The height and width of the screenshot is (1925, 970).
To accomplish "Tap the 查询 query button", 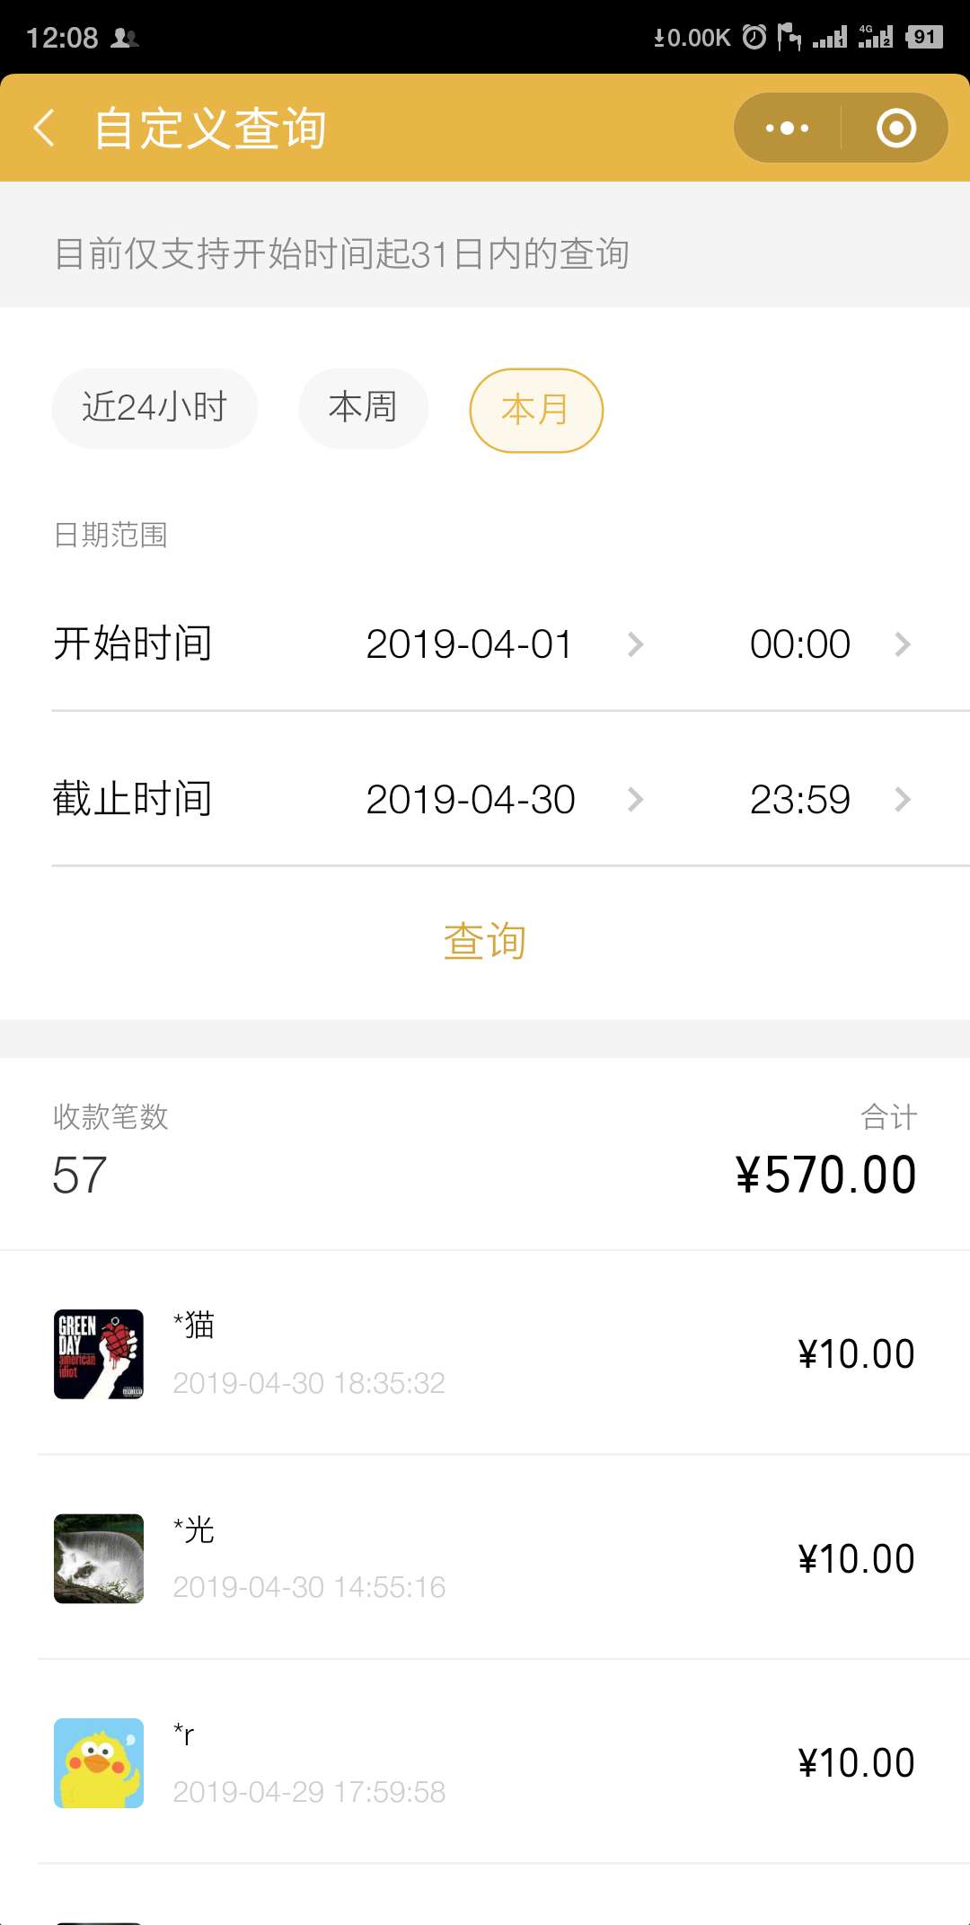I will coord(485,941).
